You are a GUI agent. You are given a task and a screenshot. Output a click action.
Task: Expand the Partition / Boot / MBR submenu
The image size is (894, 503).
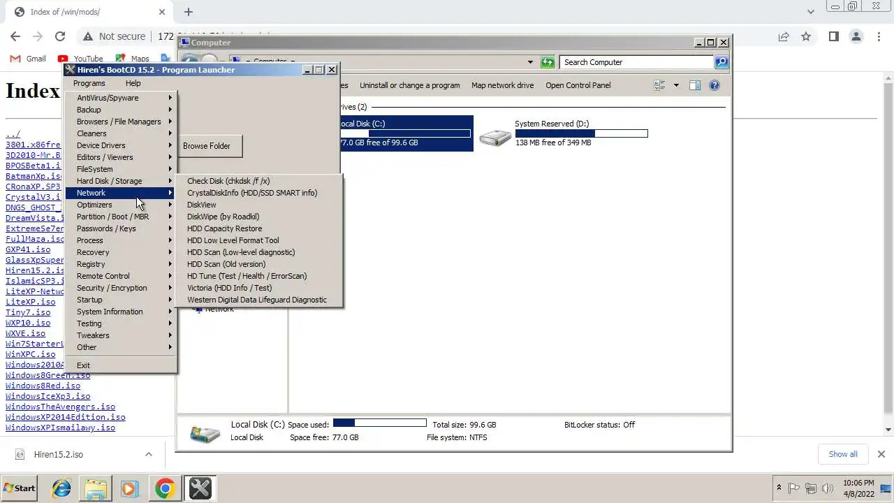122,217
